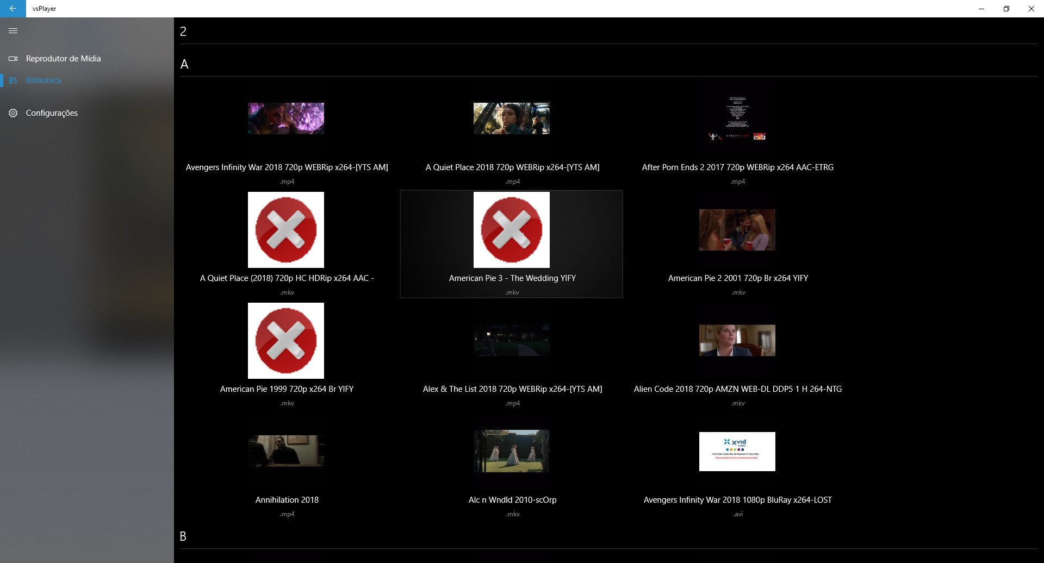
Task: Open Annihilation 2018 thumbnail
Action: click(286, 451)
